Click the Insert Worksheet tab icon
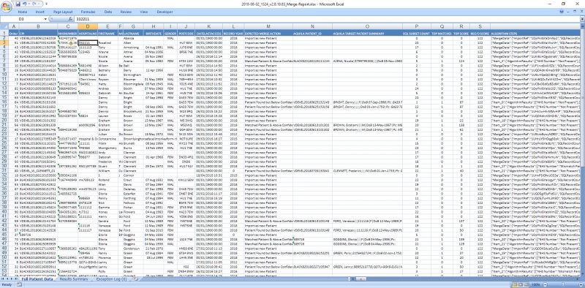This screenshot has height=288, width=585. pyautogui.click(x=136, y=278)
